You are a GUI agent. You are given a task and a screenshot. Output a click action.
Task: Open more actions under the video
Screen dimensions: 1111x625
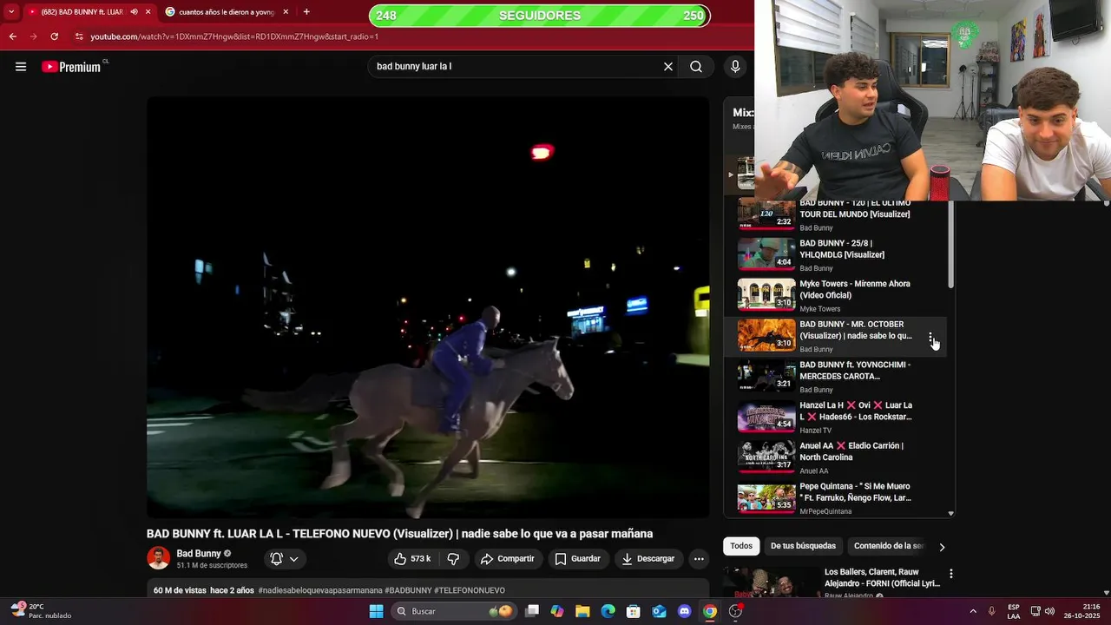699,559
